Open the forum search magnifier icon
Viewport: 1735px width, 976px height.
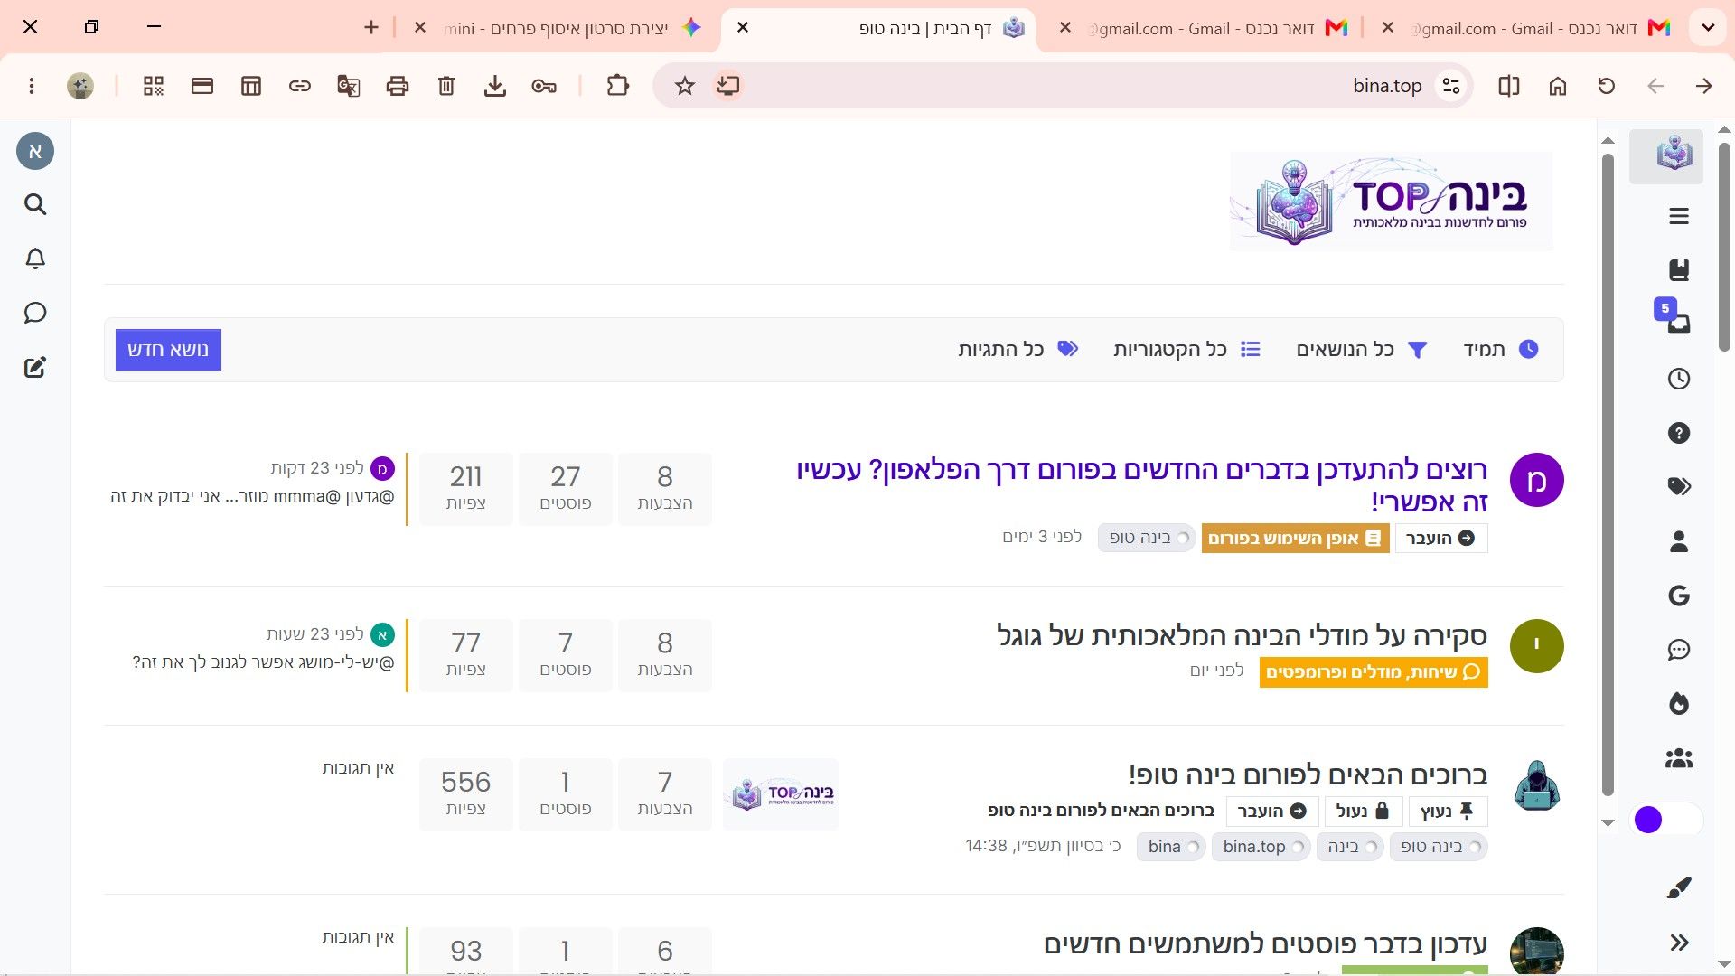[35, 204]
